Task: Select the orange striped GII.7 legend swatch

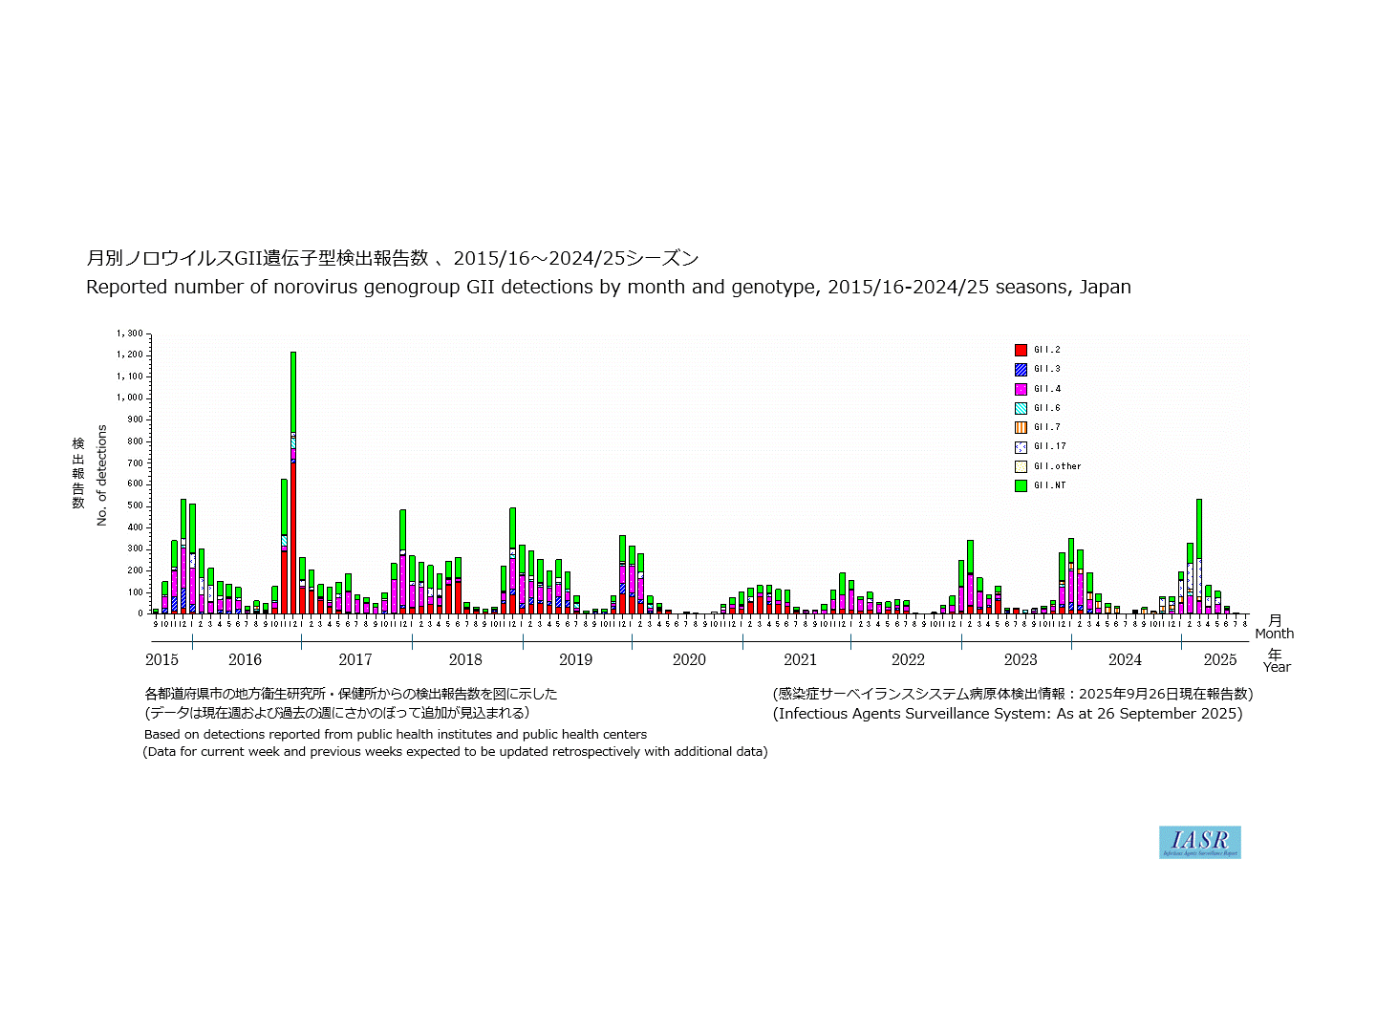Action: 1021,427
